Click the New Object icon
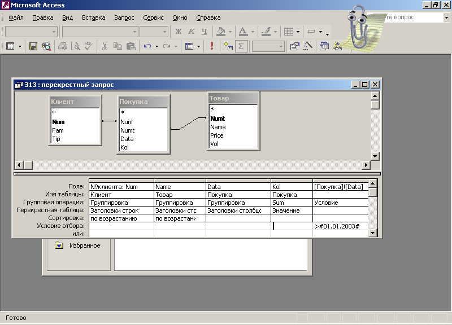Viewport: 452px width, 325px height. (x=337, y=46)
